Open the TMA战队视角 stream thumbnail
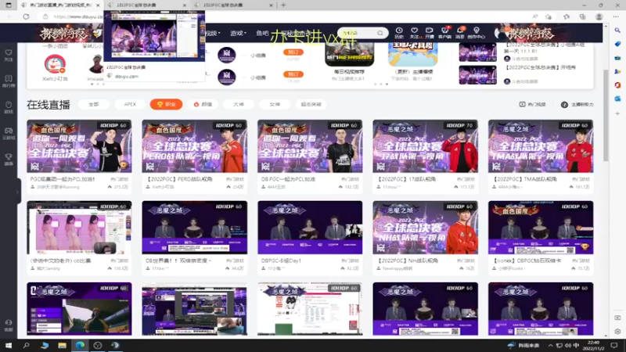The width and height of the screenshot is (626, 352). pyautogui.click(x=541, y=146)
